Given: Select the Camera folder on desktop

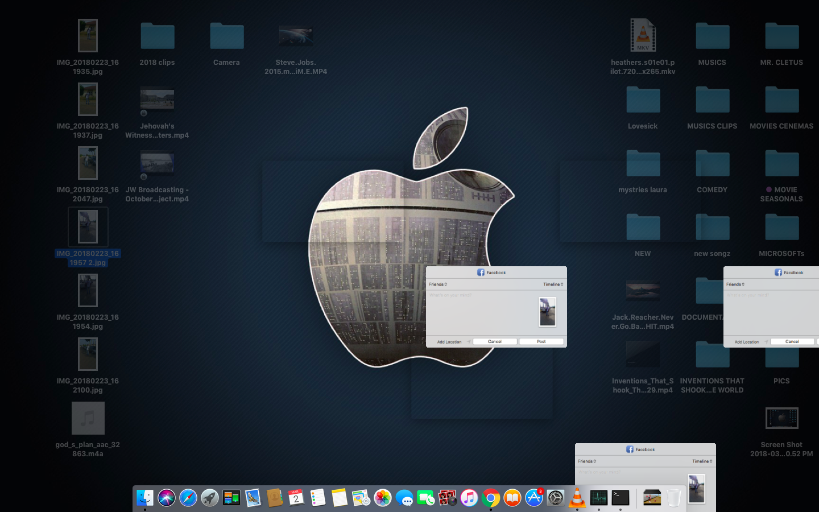Looking at the screenshot, I should 227,36.
